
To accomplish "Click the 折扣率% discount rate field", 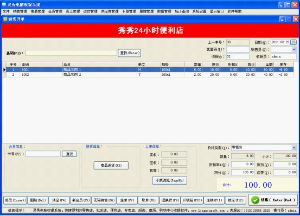I will point(242,164).
